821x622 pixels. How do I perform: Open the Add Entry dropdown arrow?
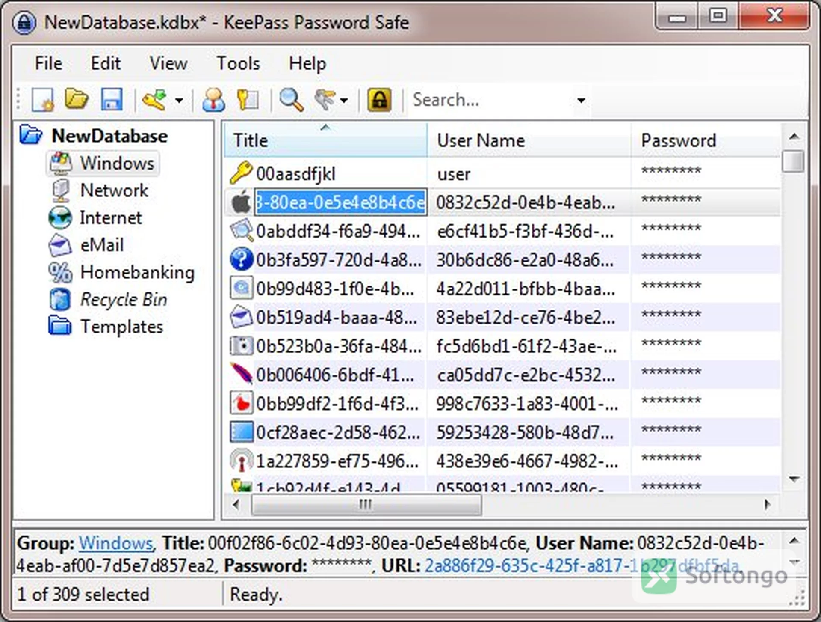pyautogui.click(x=179, y=101)
